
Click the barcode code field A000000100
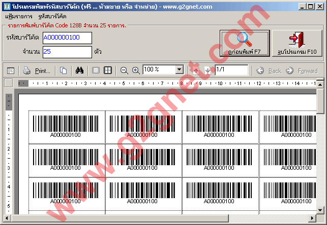click(67, 38)
